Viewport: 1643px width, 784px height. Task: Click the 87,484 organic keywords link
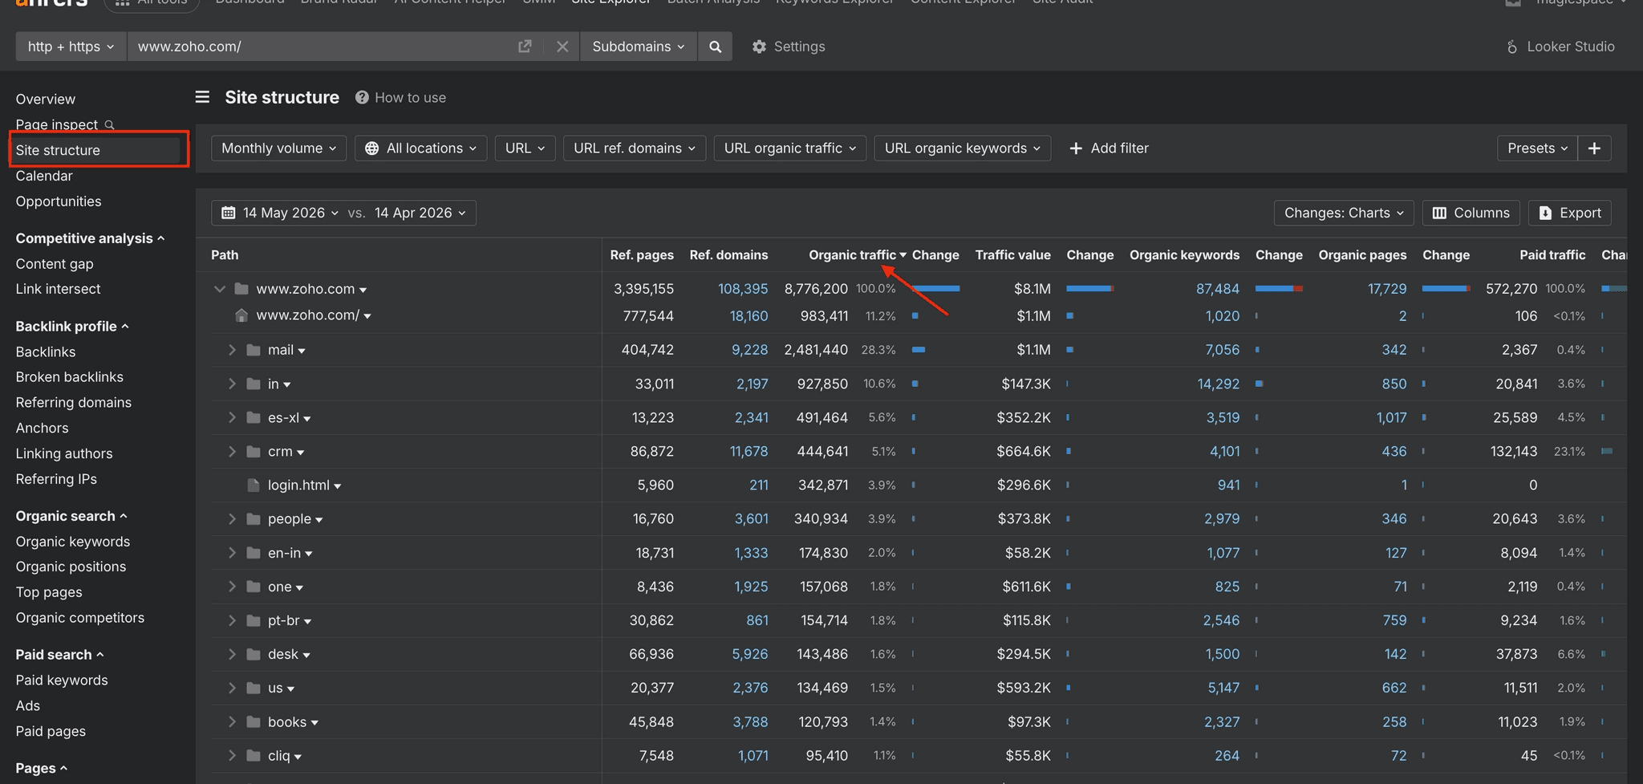[x=1218, y=289]
